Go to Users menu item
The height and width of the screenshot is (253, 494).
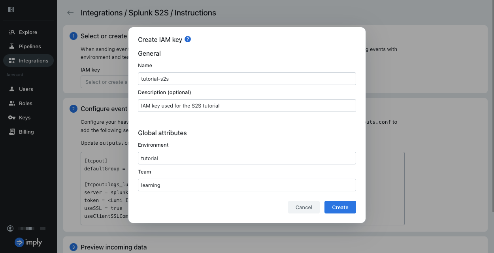pyautogui.click(x=28, y=89)
